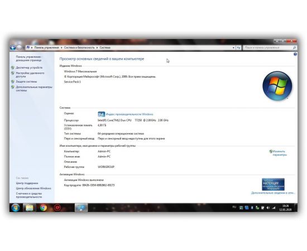Open 'Панель управления - домашняя страница' link

[x=29, y=59]
